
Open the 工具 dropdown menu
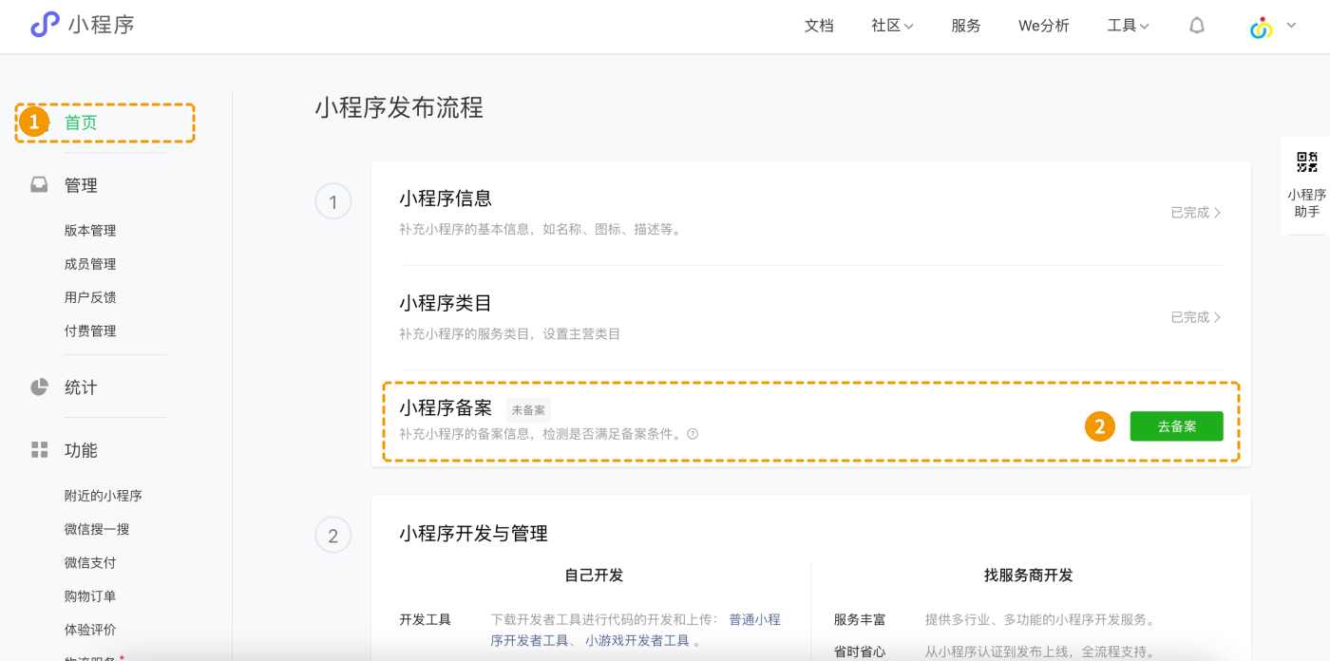[x=1127, y=26]
